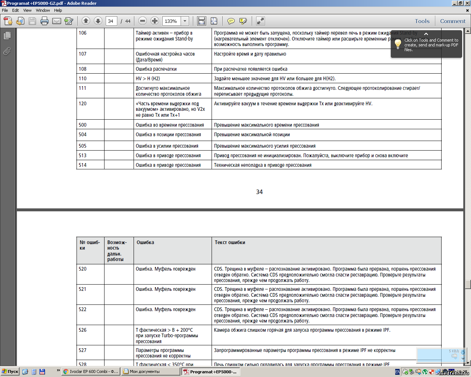This screenshot has width=471, height=377.
Task: Open the View menu
Action: (x=27, y=10)
